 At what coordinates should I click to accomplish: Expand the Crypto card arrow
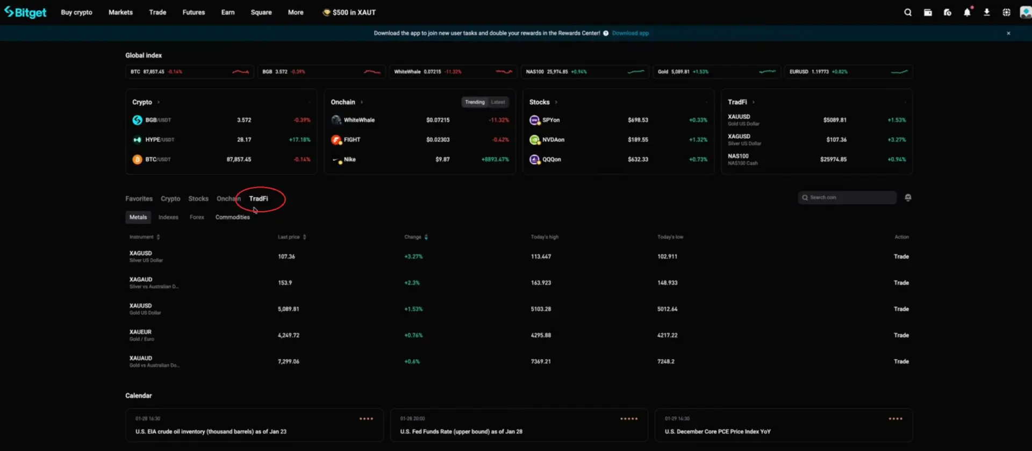(159, 102)
